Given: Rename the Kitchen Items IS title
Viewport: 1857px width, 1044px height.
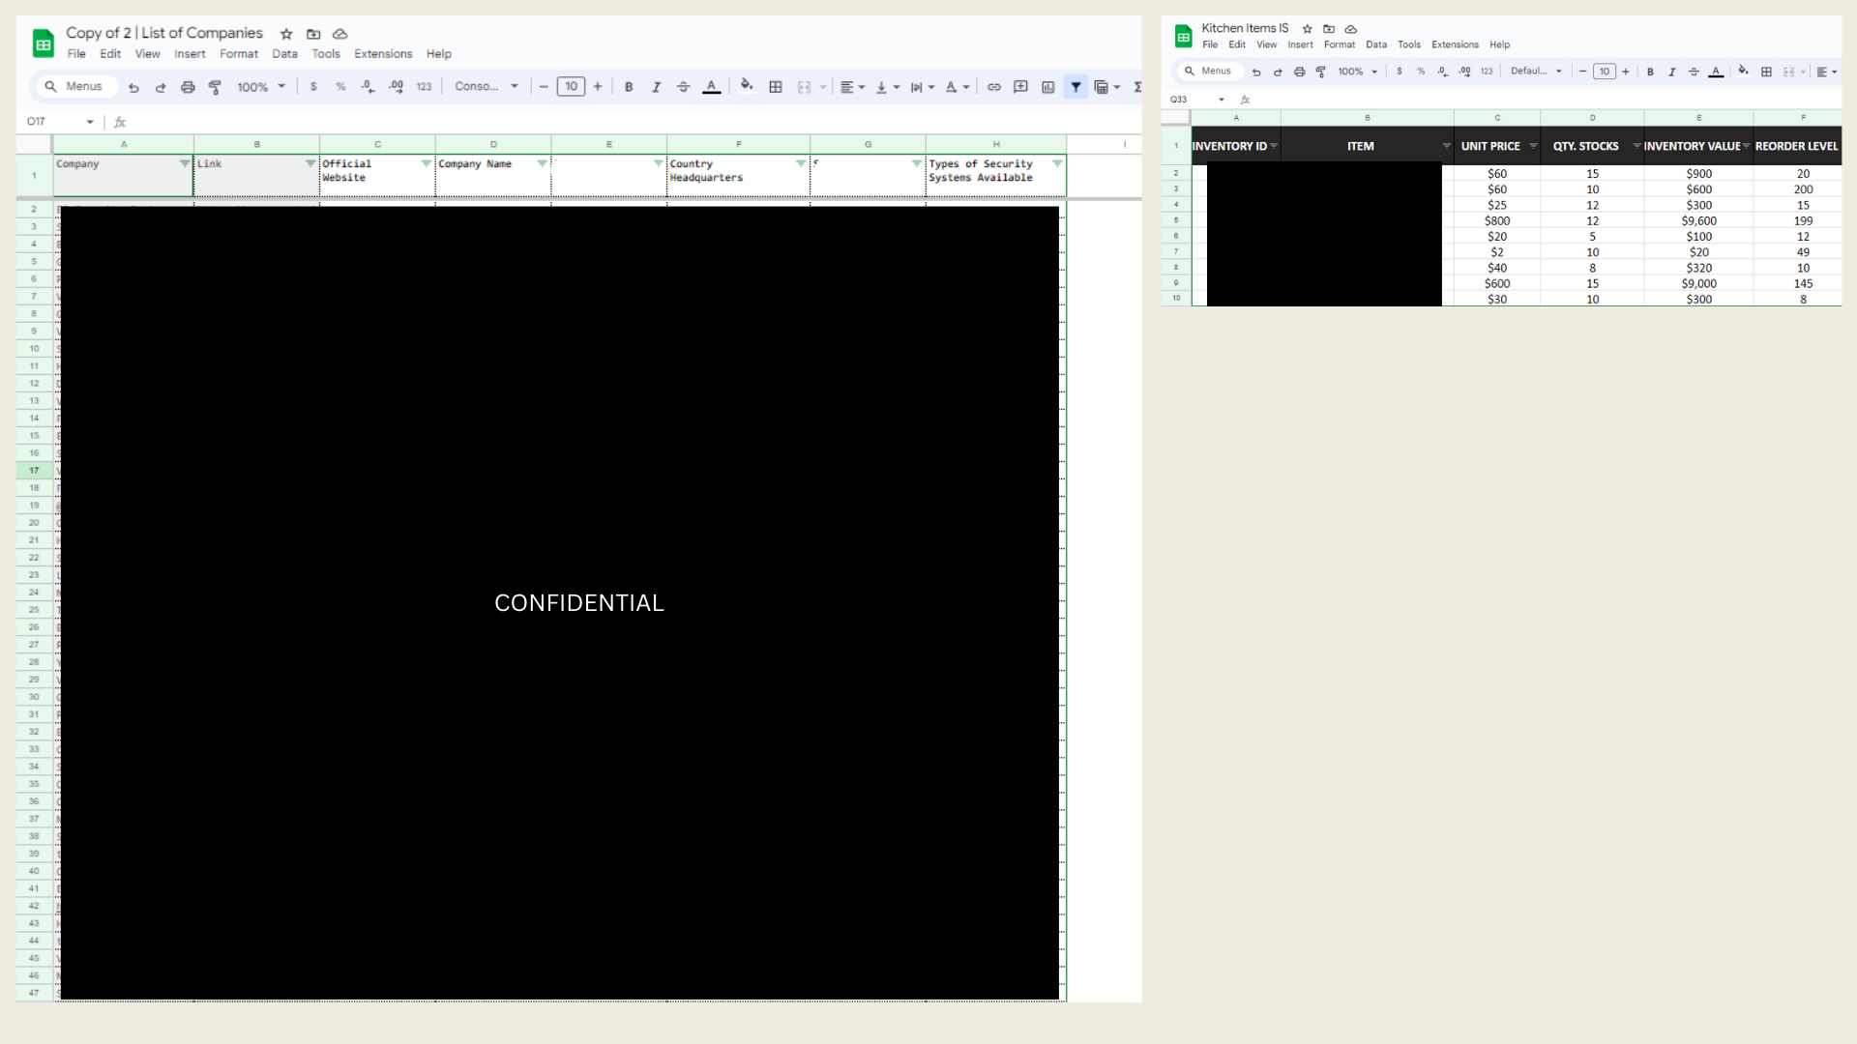Looking at the screenshot, I should [x=1245, y=28].
